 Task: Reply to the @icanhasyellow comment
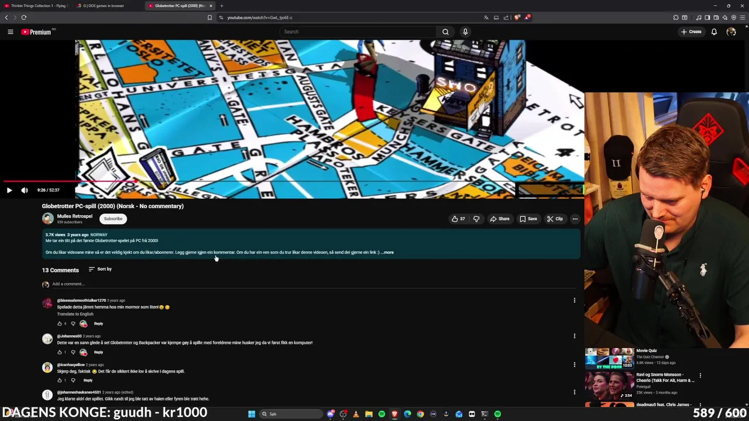tap(88, 380)
